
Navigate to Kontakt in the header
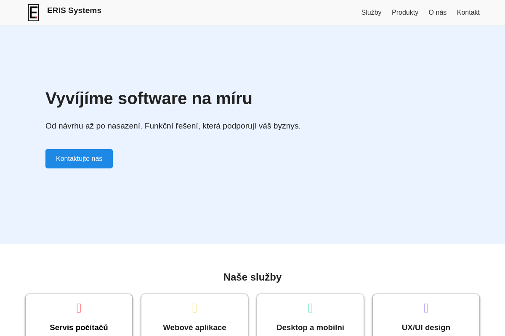coord(468,13)
